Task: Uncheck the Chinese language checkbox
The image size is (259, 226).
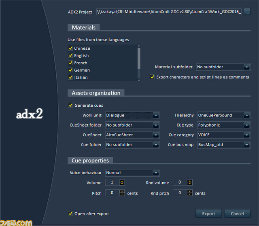Action: point(70,48)
